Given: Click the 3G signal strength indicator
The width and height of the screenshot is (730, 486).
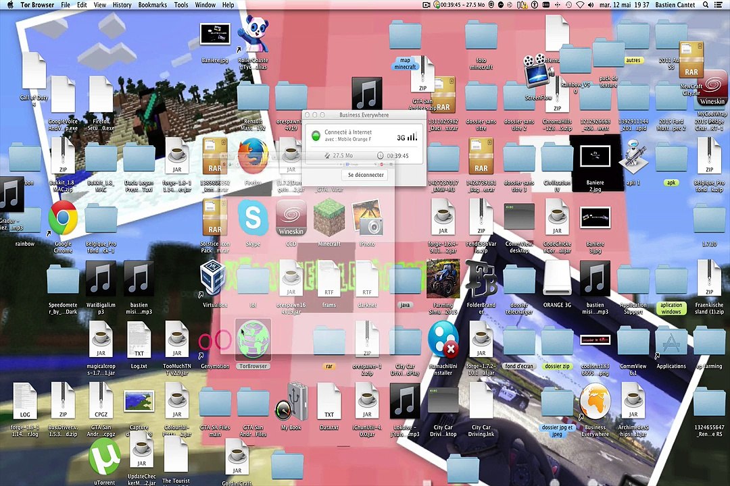Looking at the screenshot, I should pyautogui.click(x=407, y=137).
